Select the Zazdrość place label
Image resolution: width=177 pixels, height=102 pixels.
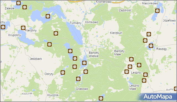pos(125,10)
